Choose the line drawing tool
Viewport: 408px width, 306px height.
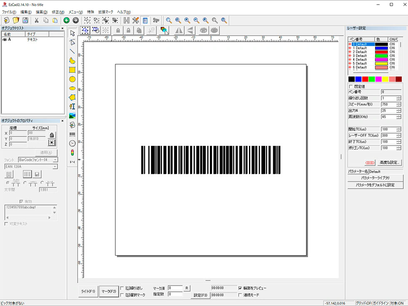[72, 51]
